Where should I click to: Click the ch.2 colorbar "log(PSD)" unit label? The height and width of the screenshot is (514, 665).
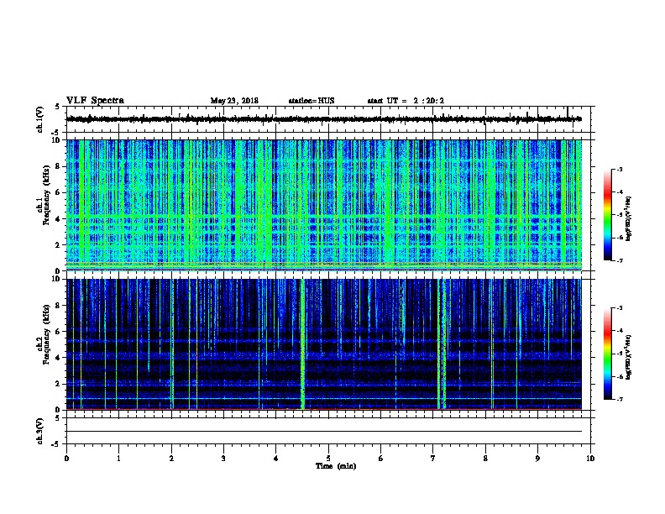coord(628,357)
